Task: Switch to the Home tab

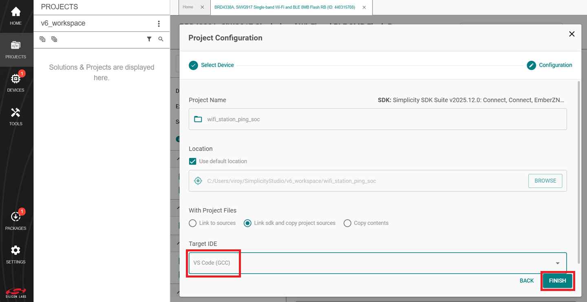Action: point(188,7)
